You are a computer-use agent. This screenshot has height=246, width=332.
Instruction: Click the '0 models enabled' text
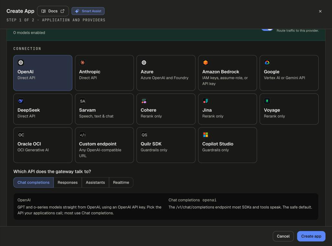click(x=29, y=32)
